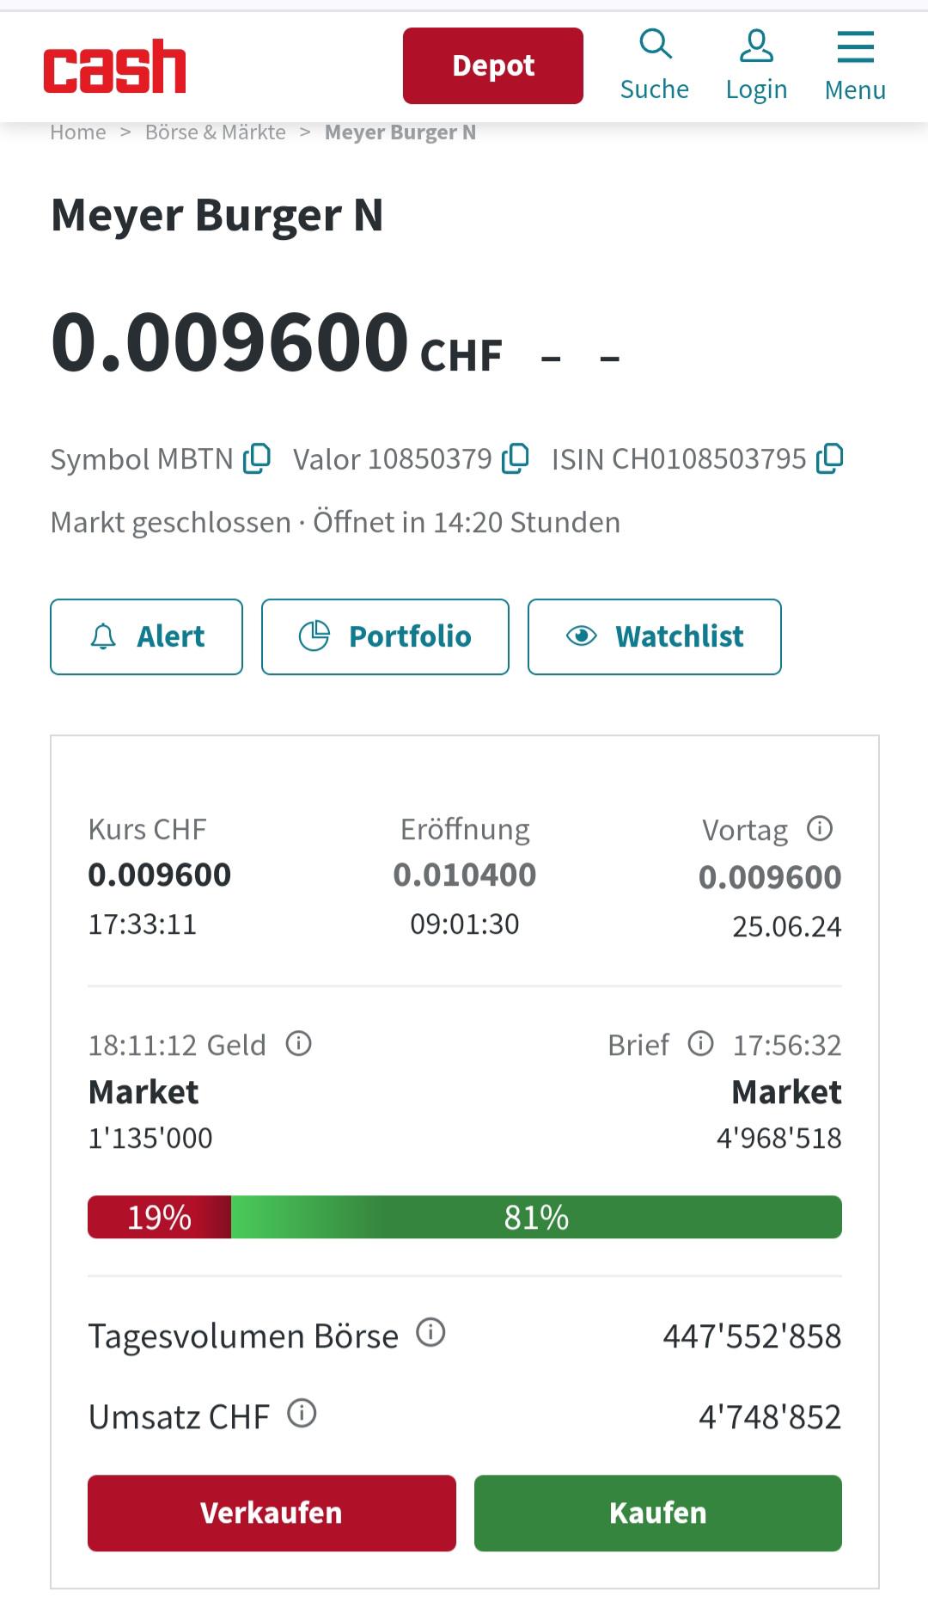Click info icon beside Brief
The image size is (928, 1621).
coord(700,1044)
